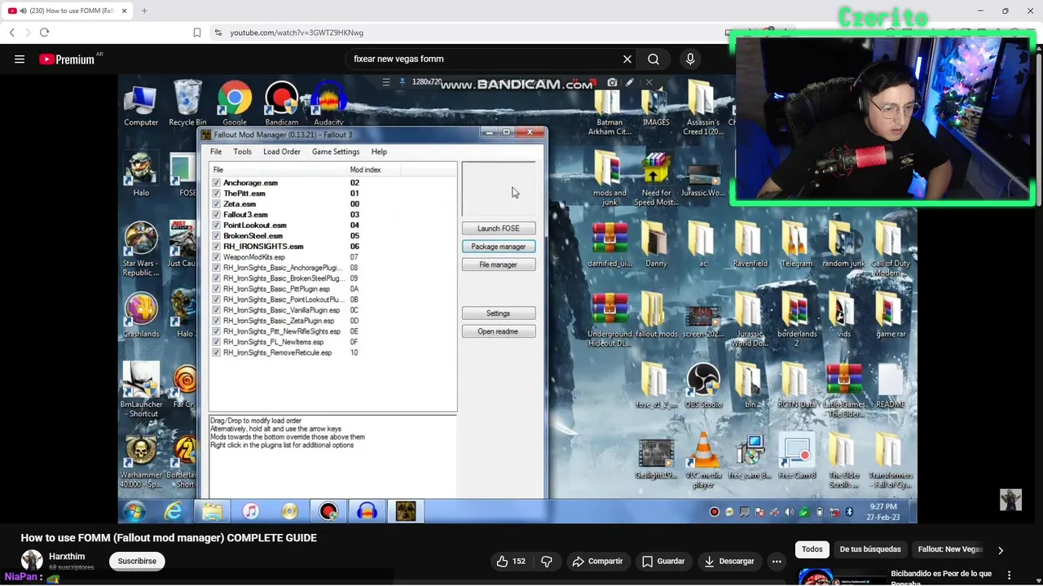
Task: Open iTunes from the Windows taskbar
Action: 251,511
